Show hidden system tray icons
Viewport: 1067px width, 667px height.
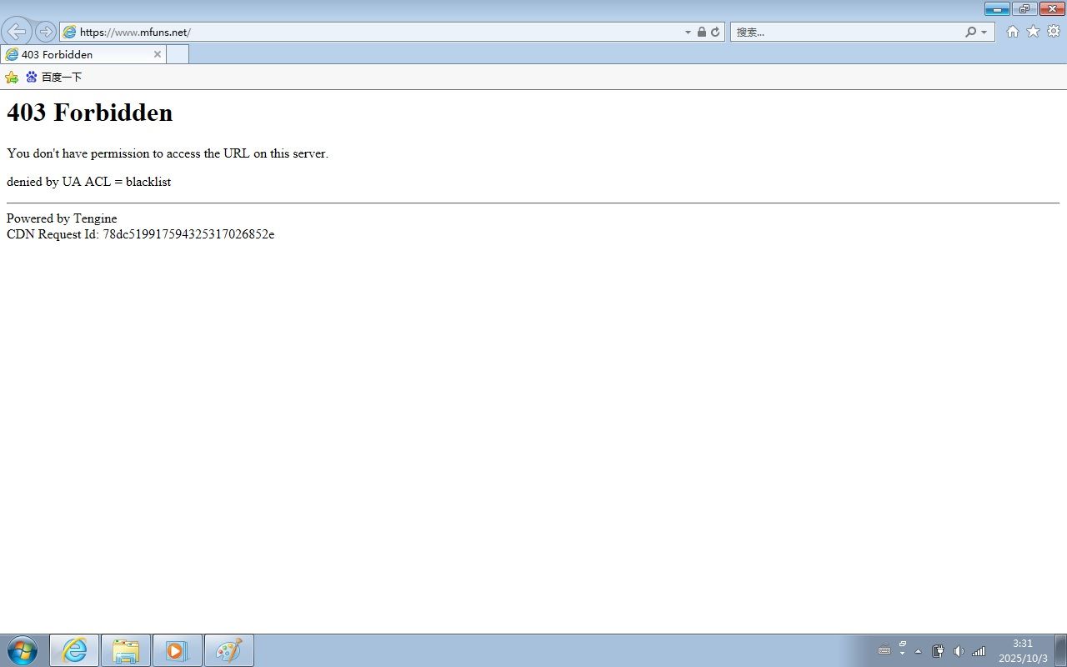(918, 651)
